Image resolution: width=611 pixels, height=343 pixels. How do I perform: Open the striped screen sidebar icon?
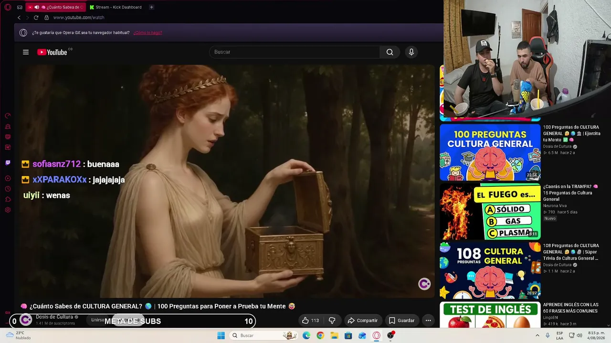tap(8, 137)
